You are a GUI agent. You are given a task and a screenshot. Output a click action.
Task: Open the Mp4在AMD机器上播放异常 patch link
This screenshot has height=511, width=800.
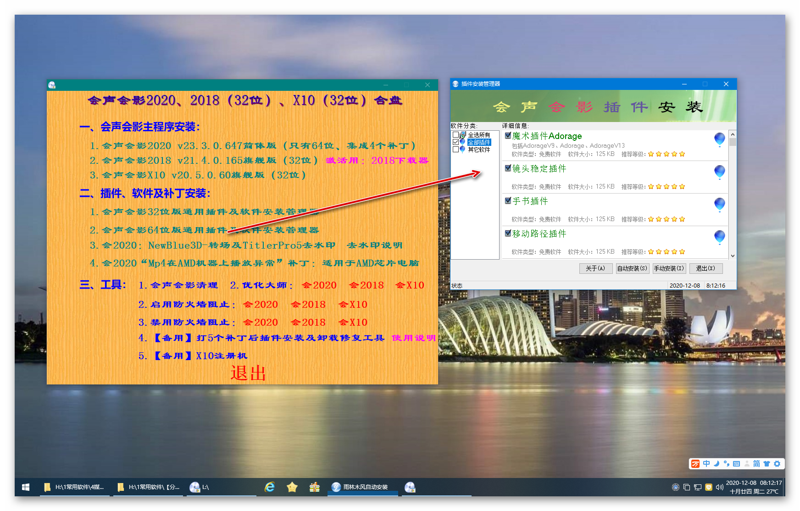[x=254, y=263]
